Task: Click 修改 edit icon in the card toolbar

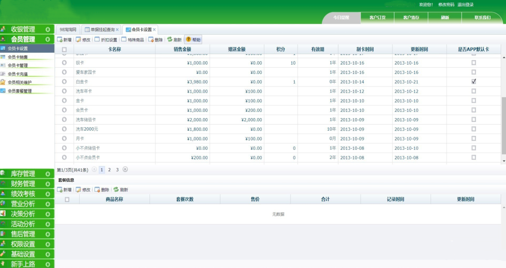Action: (79, 40)
